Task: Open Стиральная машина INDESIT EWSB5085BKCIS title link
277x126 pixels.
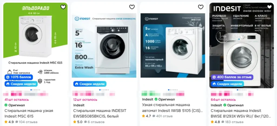Action: pyautogui.click(x=100, y=114)
